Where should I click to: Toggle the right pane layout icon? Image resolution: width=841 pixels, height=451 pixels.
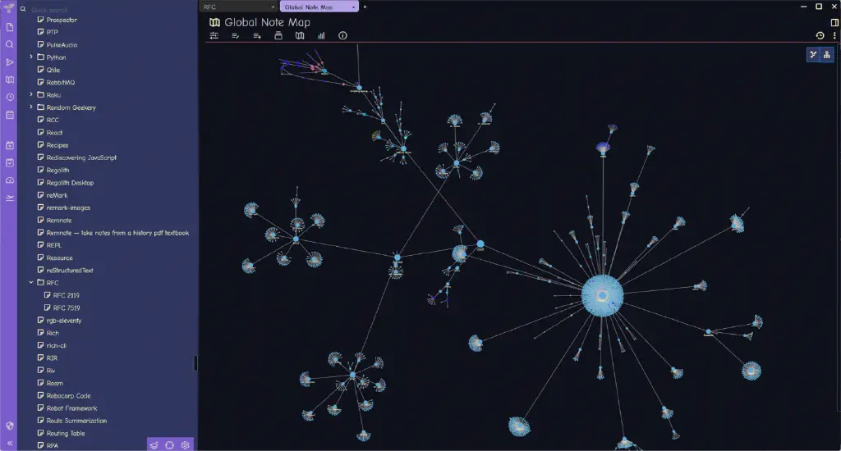coord(834,22)
